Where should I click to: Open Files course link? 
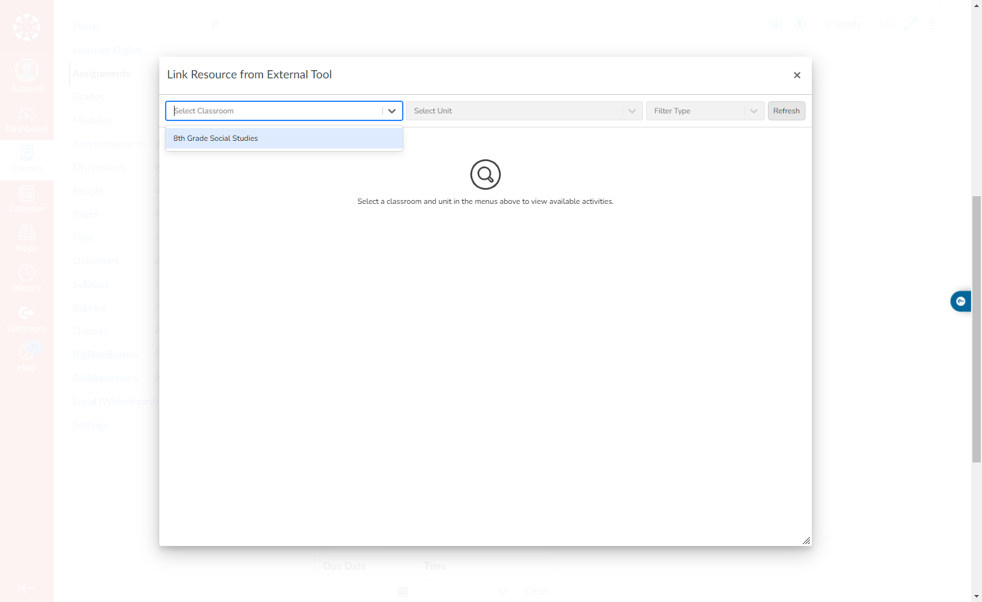[x=83, y=238]
